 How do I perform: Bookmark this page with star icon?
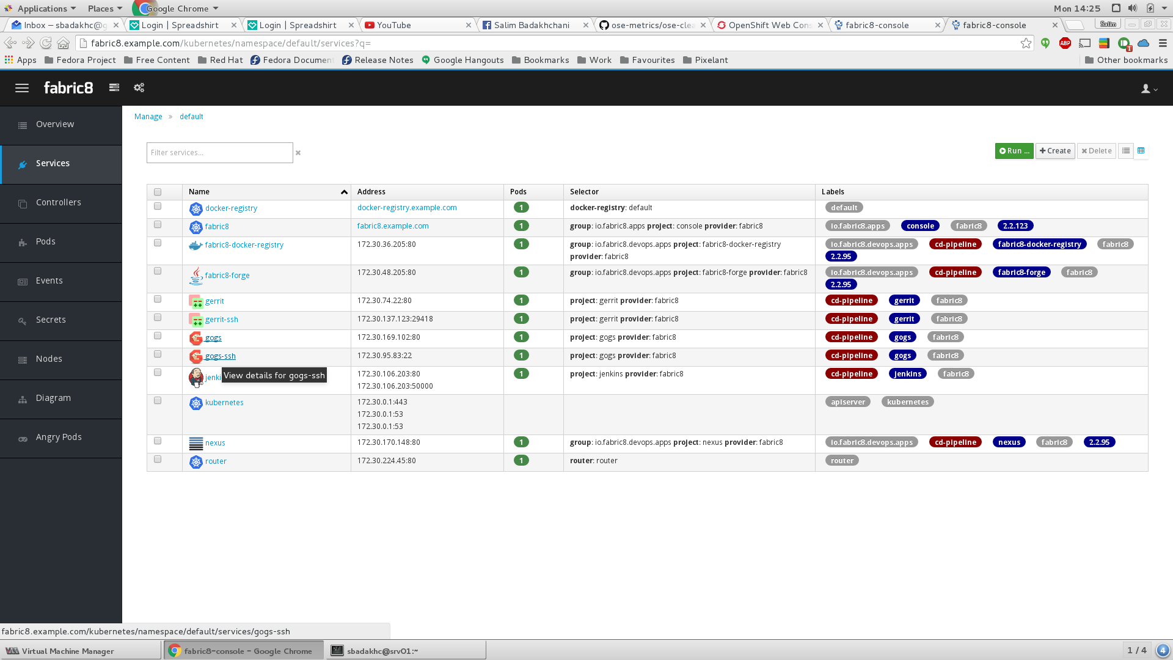[1026, 43]
